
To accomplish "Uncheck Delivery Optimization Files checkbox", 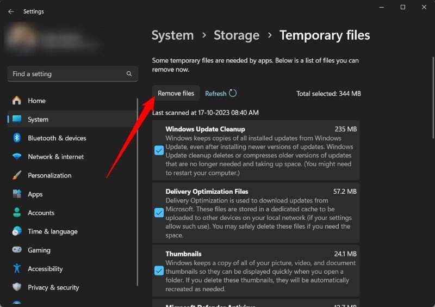I will 159,213.
